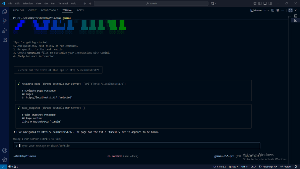Restore panel size with maximize toggle

pos(290,10)
